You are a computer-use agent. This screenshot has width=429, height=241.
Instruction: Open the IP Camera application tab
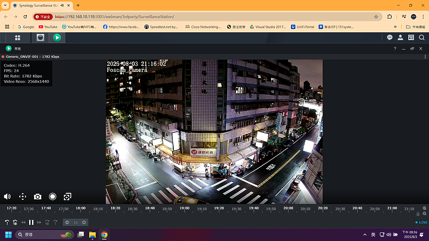pyautogui.click(x=41, y=38)
